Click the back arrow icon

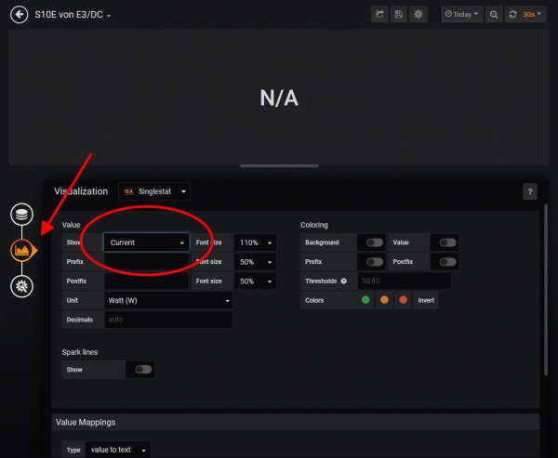pos(18,14)
